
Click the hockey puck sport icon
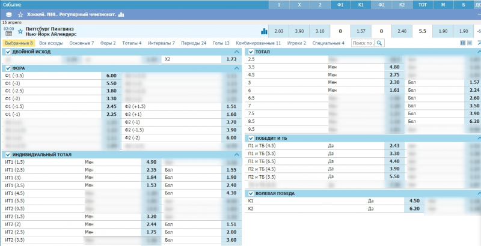pyautogui.click(x=10, y=14)
